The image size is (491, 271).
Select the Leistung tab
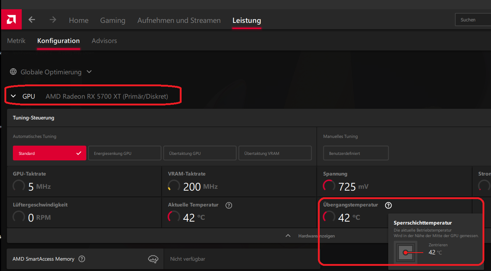[x=247, y=20]
